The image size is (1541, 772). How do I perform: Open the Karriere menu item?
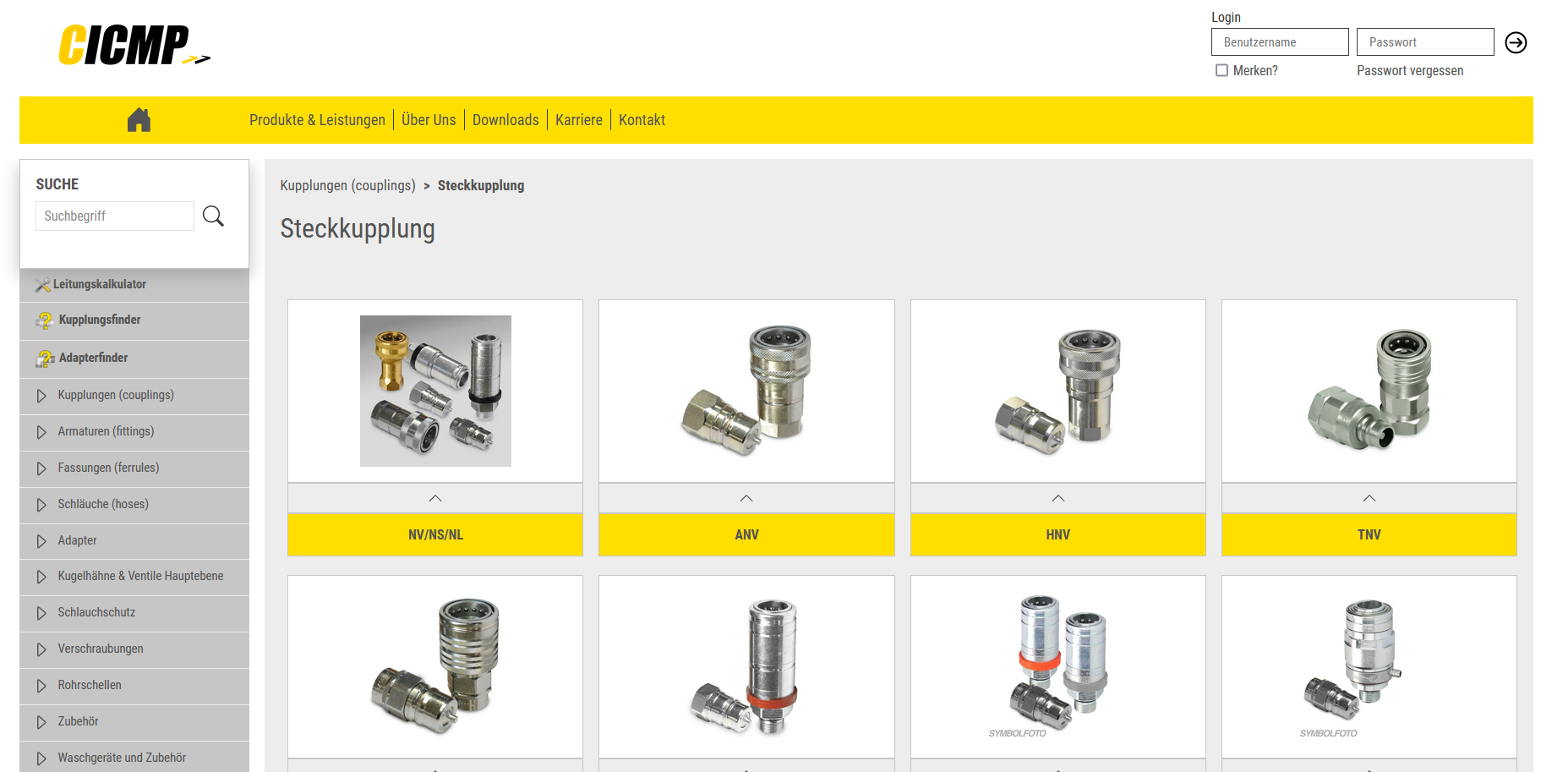pos(579,120)
